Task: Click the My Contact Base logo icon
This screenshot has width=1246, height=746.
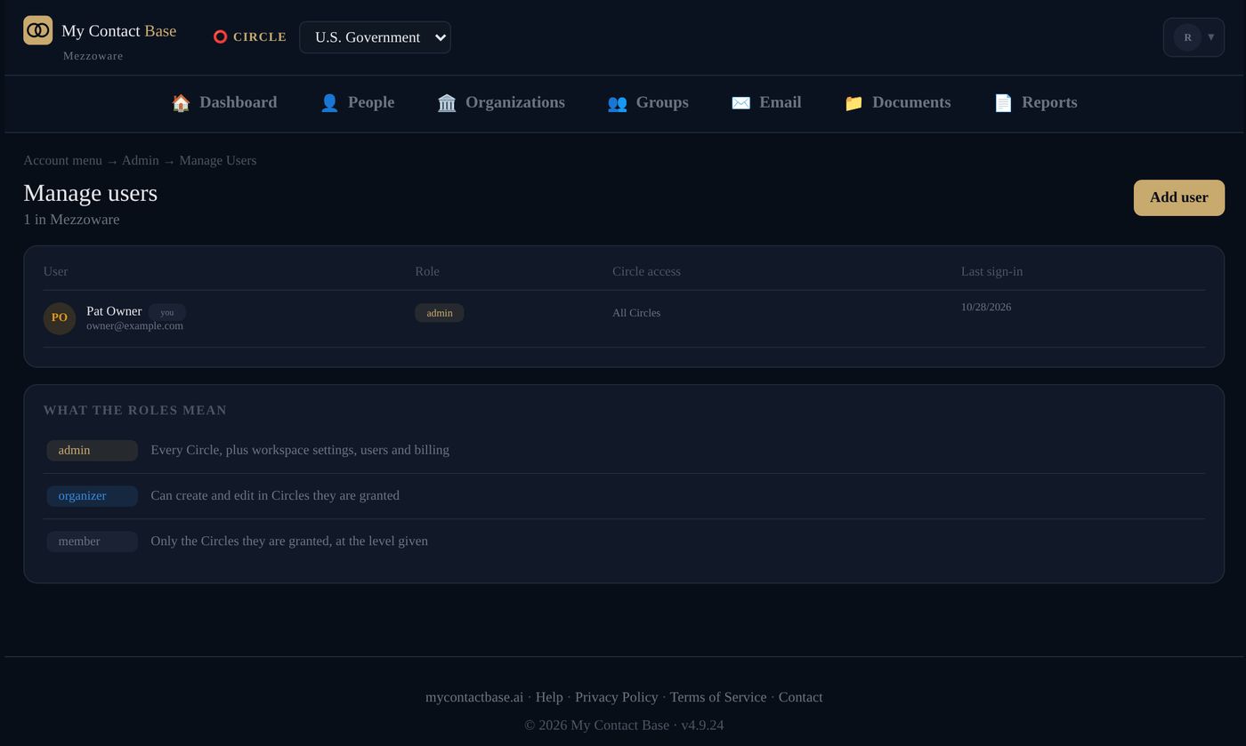Action: tap(37, 30)
